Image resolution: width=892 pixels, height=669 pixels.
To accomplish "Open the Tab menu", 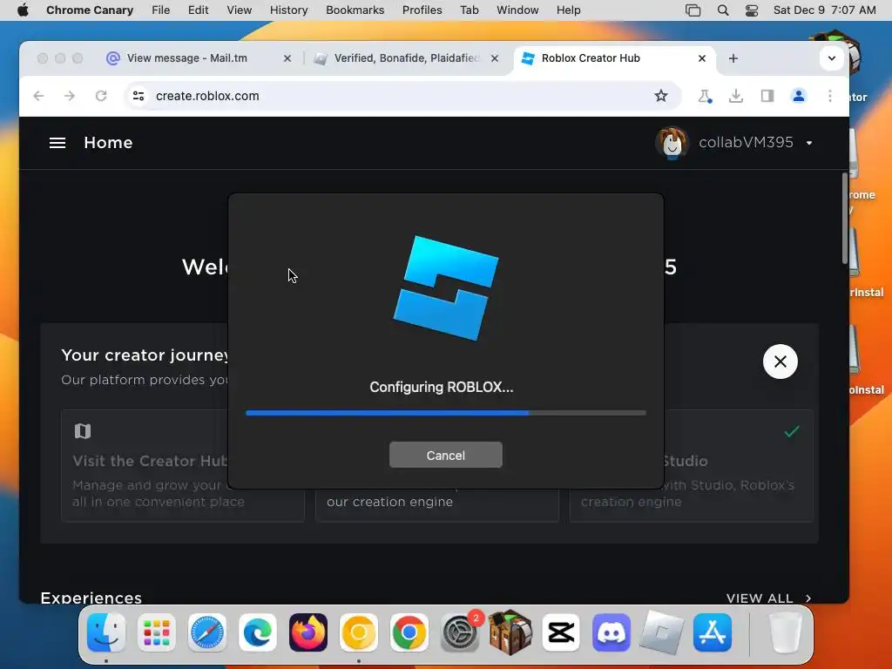I will pos(470,10).
